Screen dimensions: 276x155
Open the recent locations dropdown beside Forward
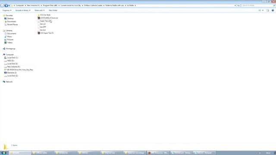(9, 6)
